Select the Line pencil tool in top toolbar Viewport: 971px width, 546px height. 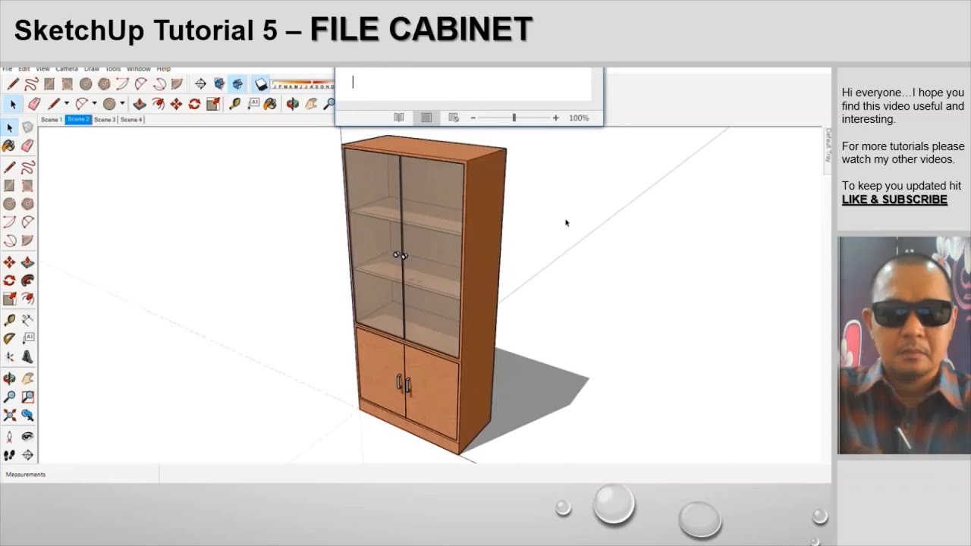pos(13,84)
